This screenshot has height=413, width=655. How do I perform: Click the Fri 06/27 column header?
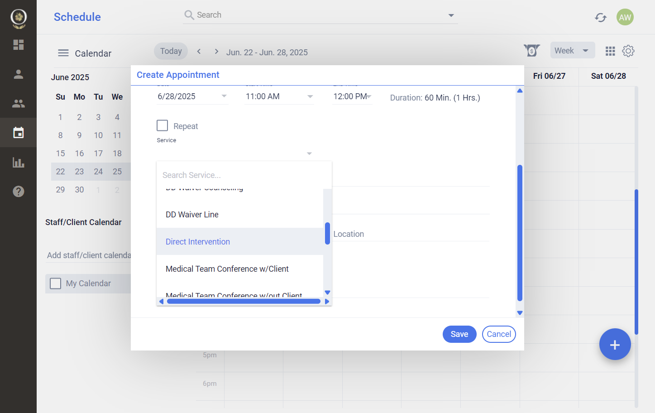[549, 76]
